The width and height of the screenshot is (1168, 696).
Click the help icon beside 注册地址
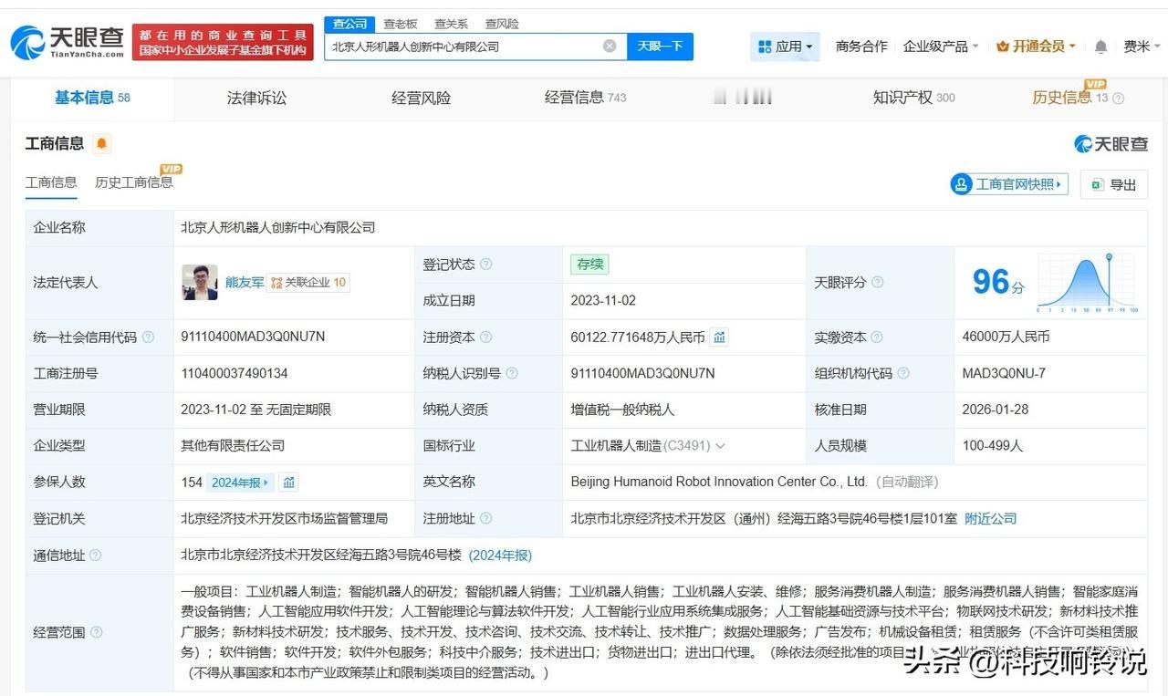(486, 518)
